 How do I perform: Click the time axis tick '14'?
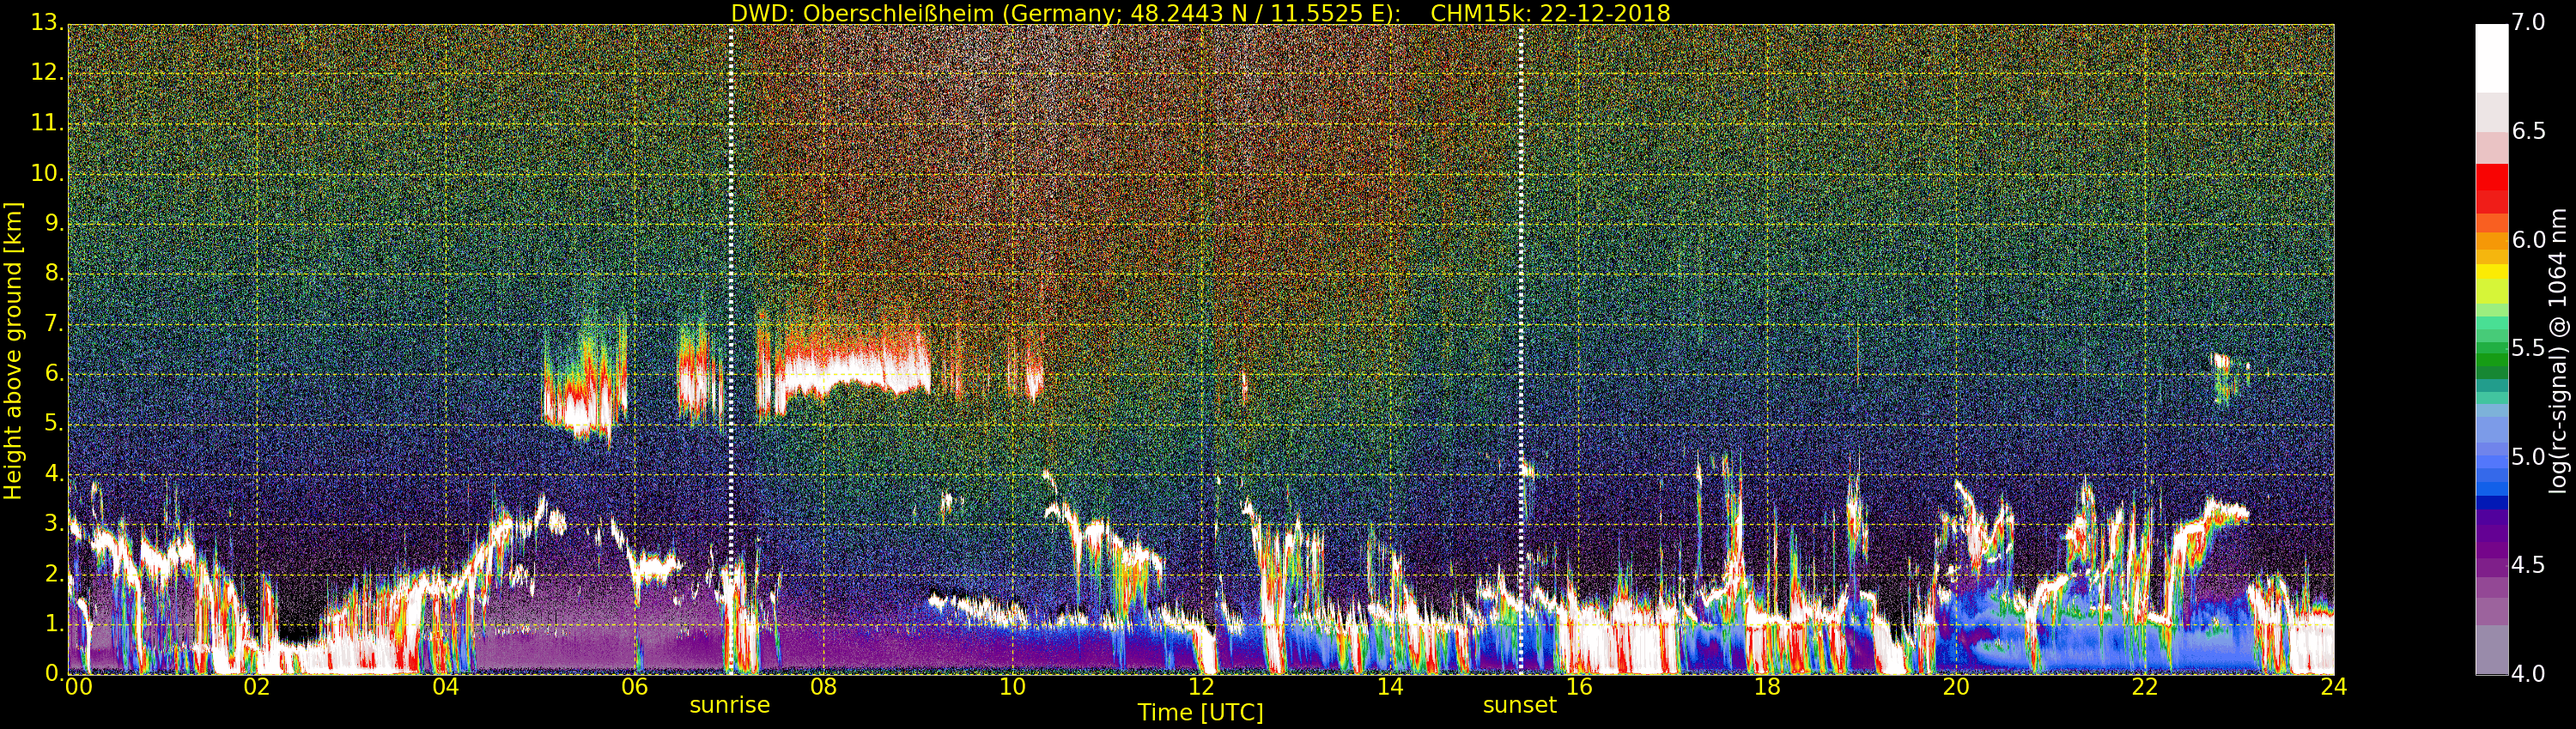pos(1390,687)
